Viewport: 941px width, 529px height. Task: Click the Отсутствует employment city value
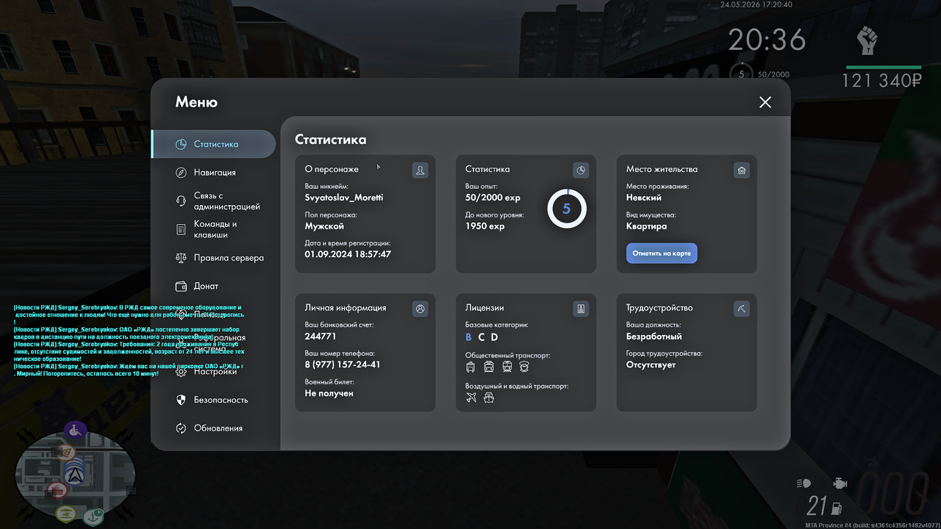651,364
